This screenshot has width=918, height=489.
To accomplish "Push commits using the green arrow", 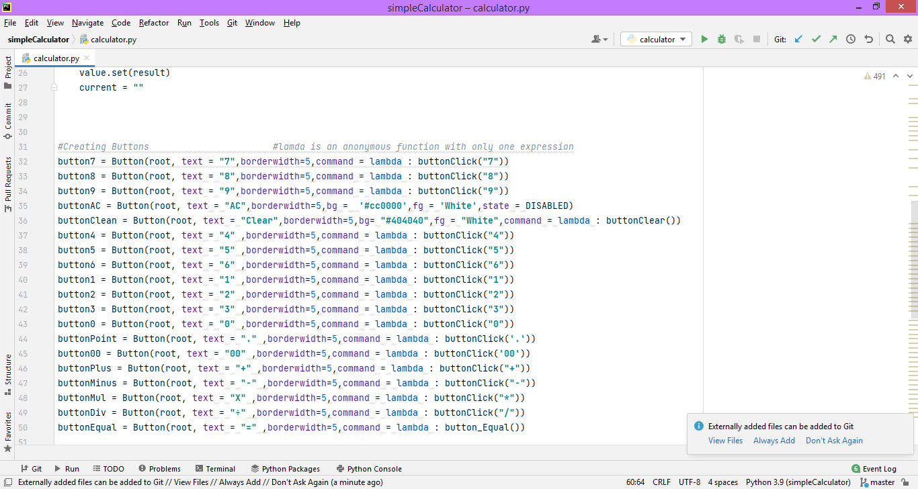I will [x=833, y=39].
